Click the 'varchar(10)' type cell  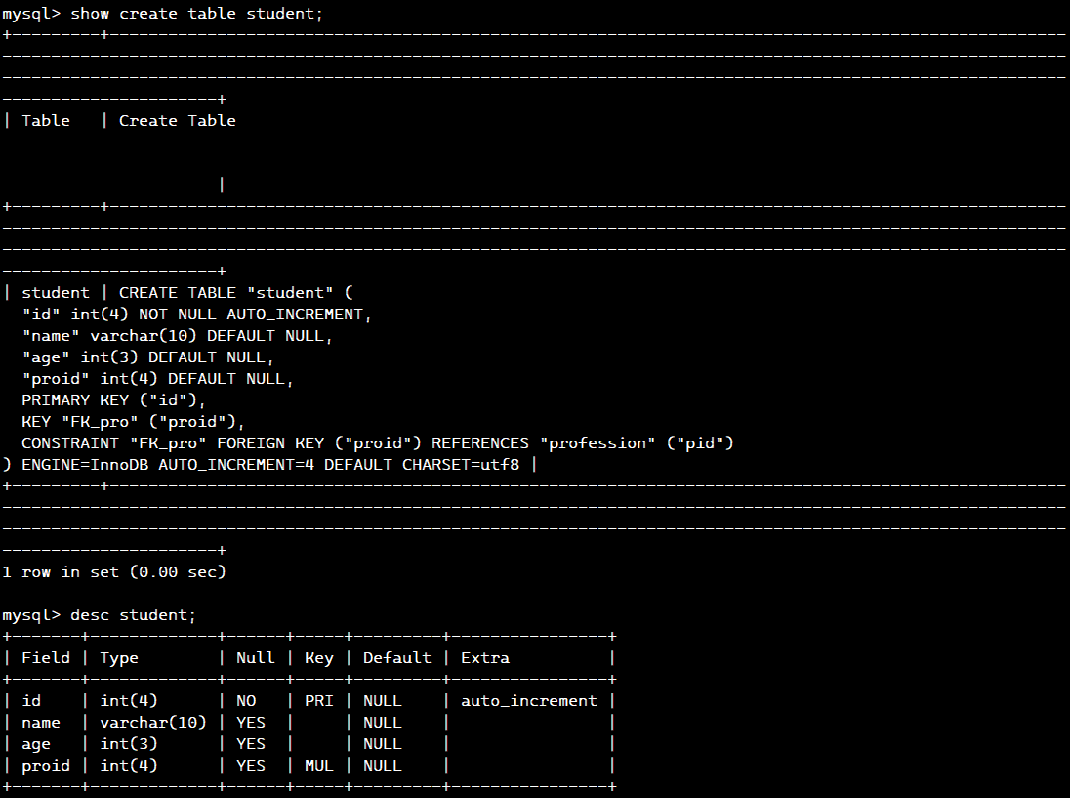(x=153, y=722)
